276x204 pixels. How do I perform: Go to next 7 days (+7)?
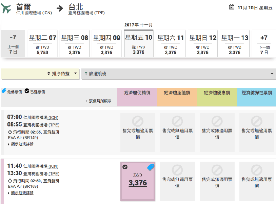point(264,44)
